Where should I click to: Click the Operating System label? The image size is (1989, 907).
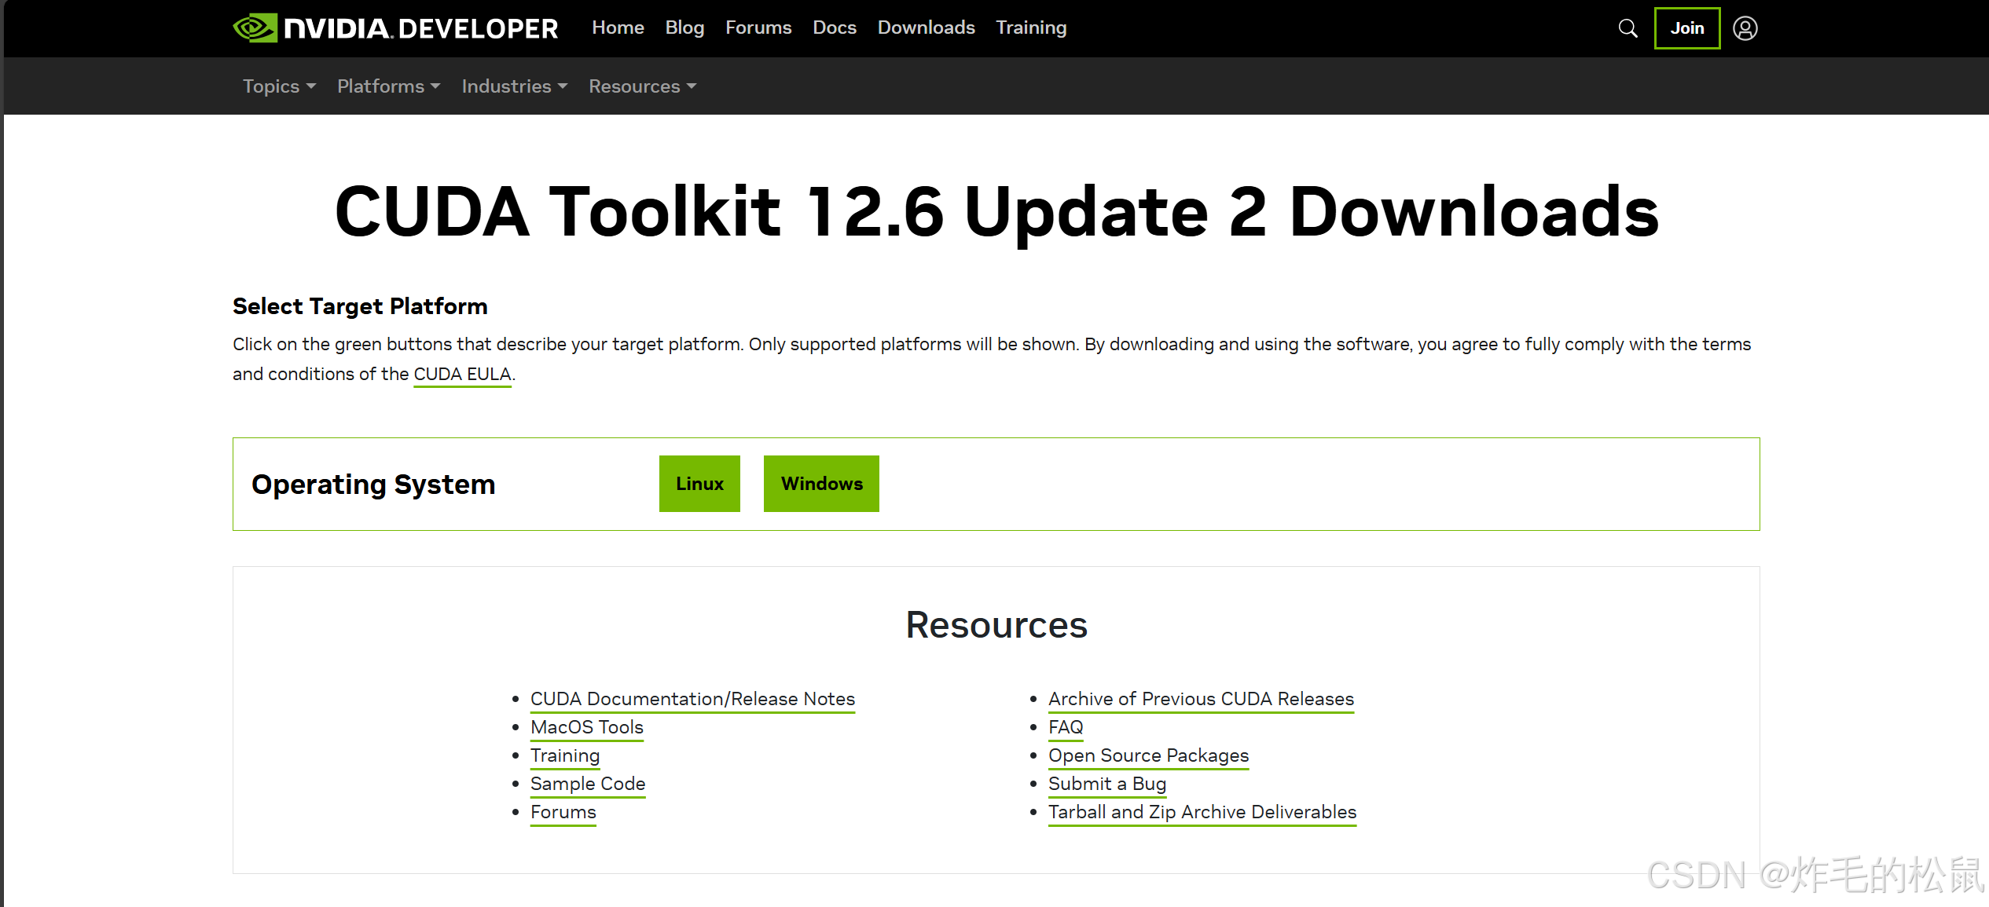[x=373, y=485]
